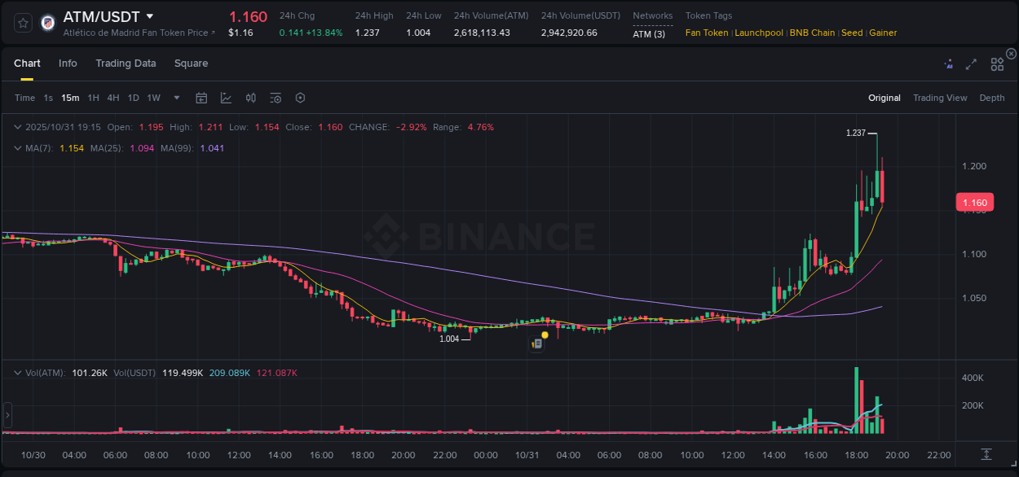Enable the Depth view

click(992, 98)
